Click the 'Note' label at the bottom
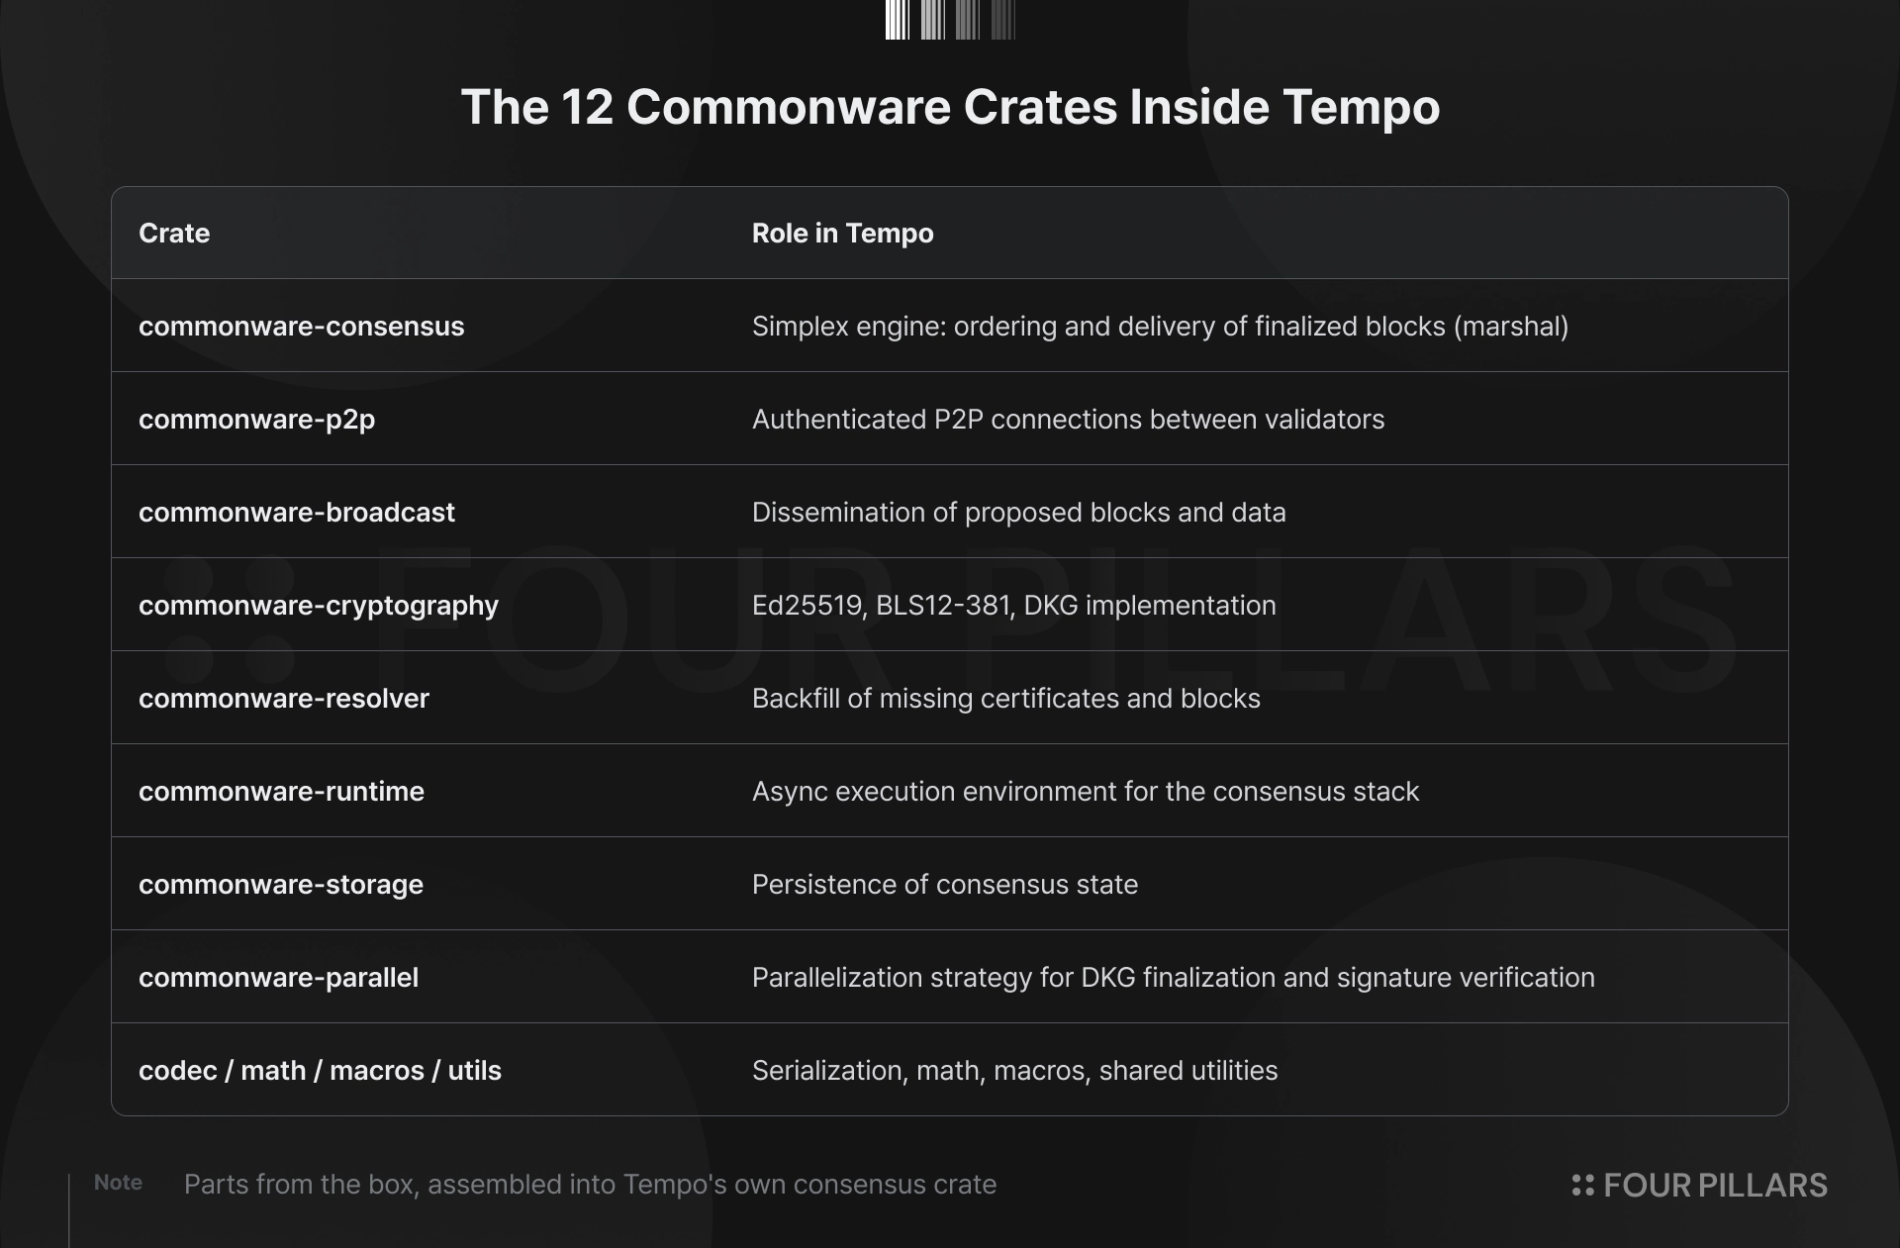 pos(118,1183)
